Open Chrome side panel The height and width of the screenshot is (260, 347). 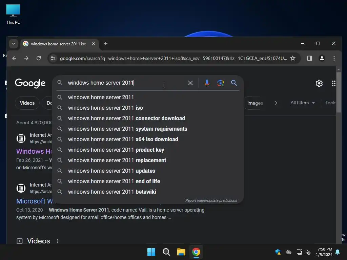[310, 58]
